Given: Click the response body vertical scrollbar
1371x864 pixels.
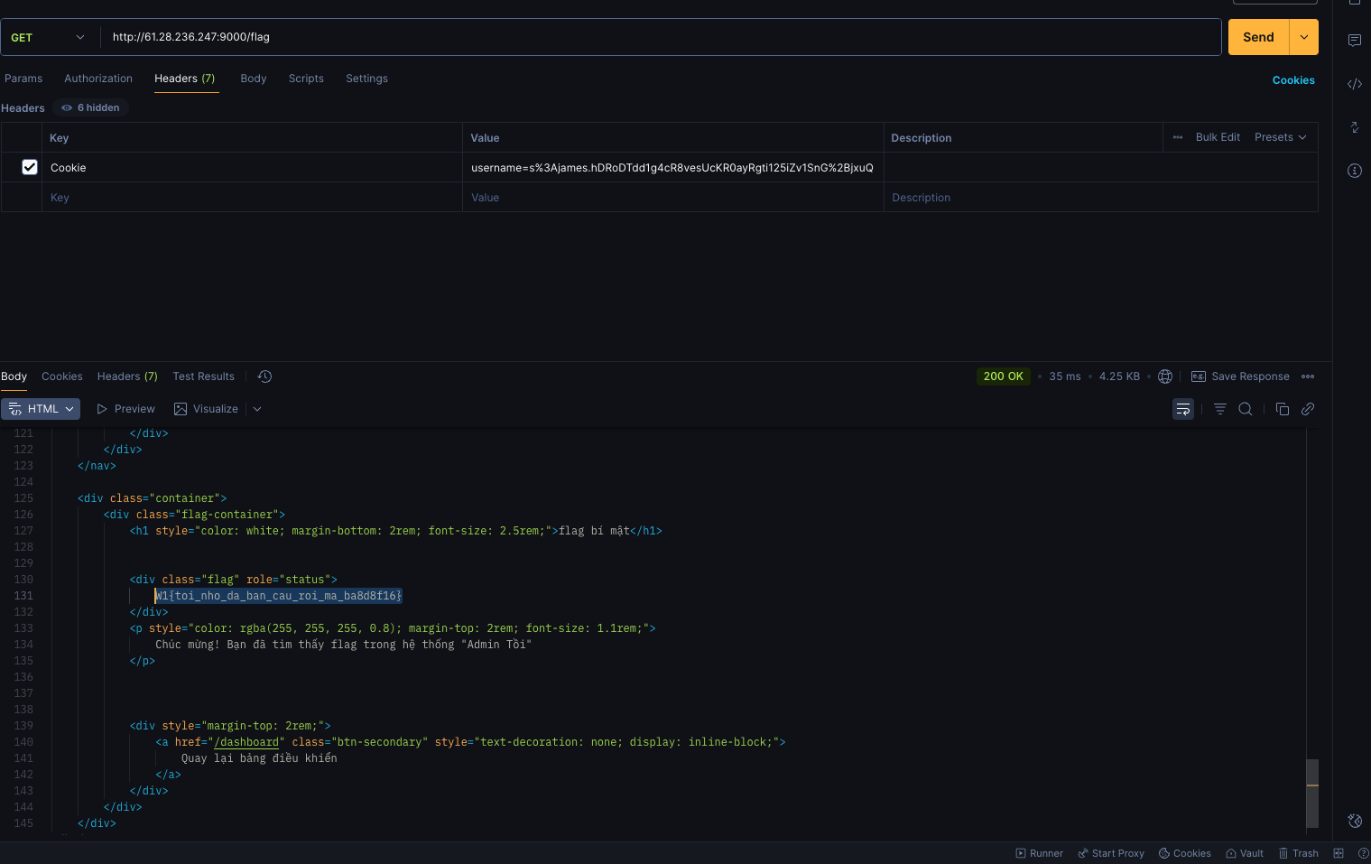Looking at the screenshot, I should pyautogui.click(x=1312, y=785).
